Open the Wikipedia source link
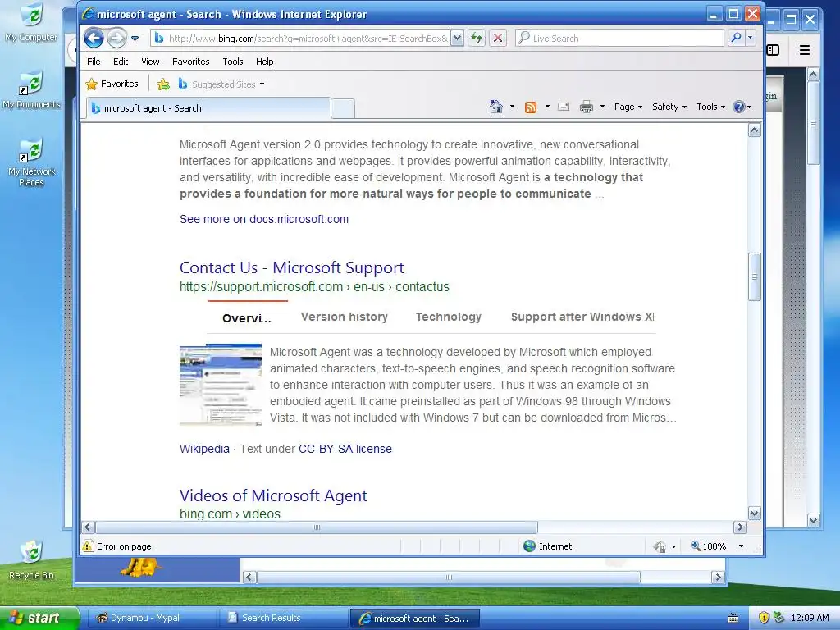This screenshot has height=630, width=840. [x=204, y=449]
